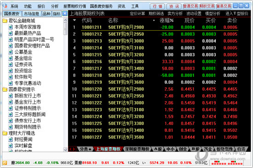Open 证券资讯 page icon
253x168 pixels.
pyautogui.click(x=11, y=65)
